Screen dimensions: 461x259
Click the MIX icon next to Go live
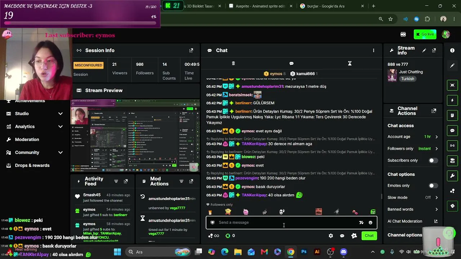click(403, 34)
